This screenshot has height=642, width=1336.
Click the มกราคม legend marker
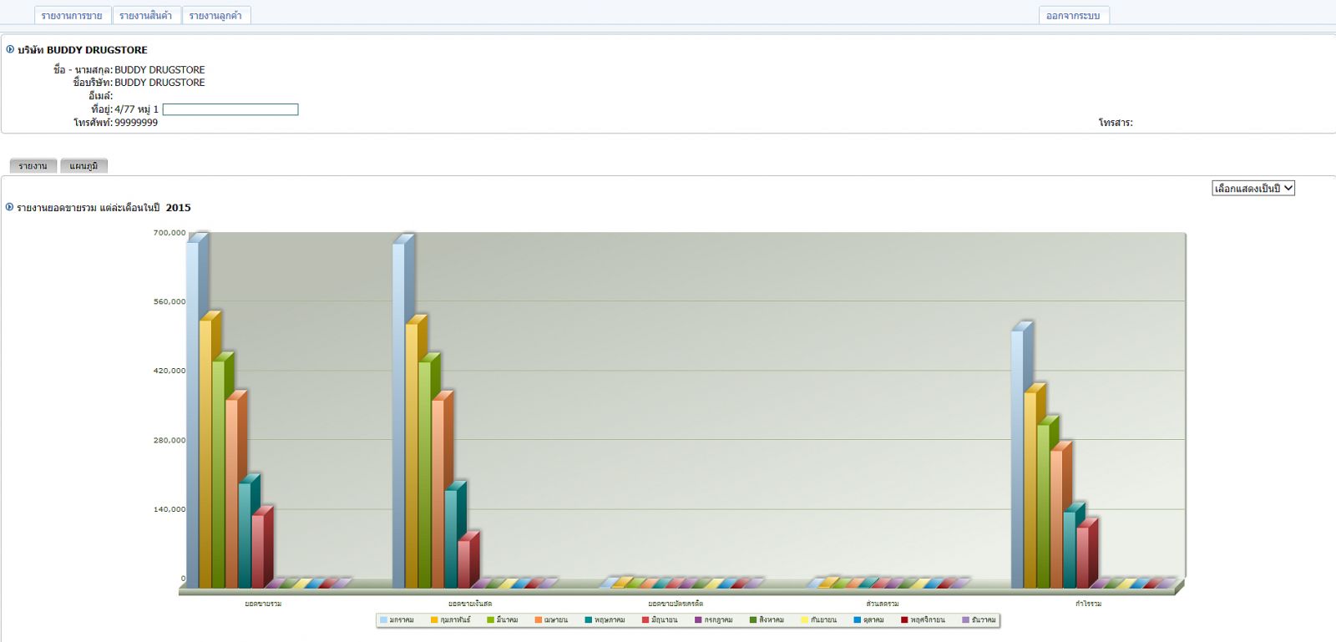[x=383, y=620]
